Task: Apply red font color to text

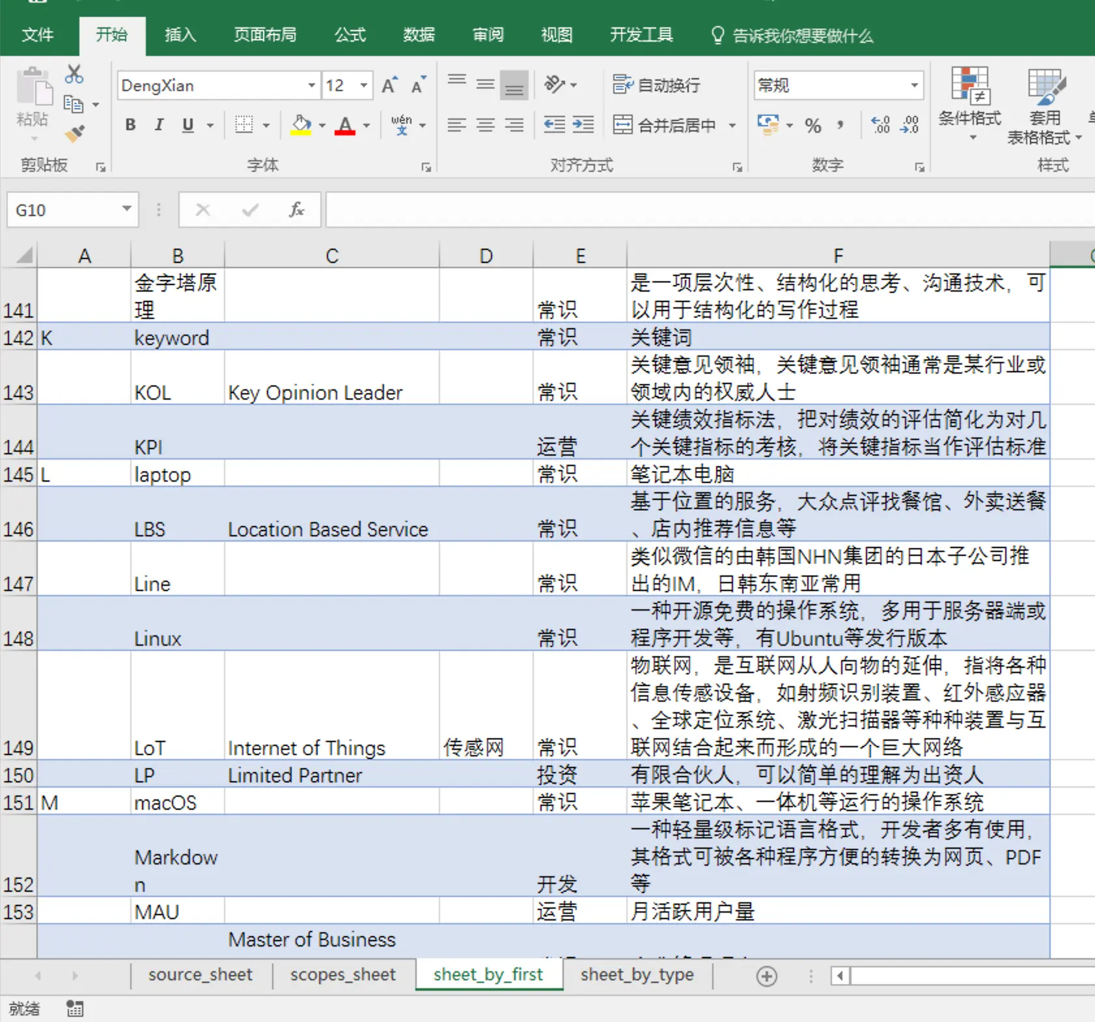Action: [346, 125]
